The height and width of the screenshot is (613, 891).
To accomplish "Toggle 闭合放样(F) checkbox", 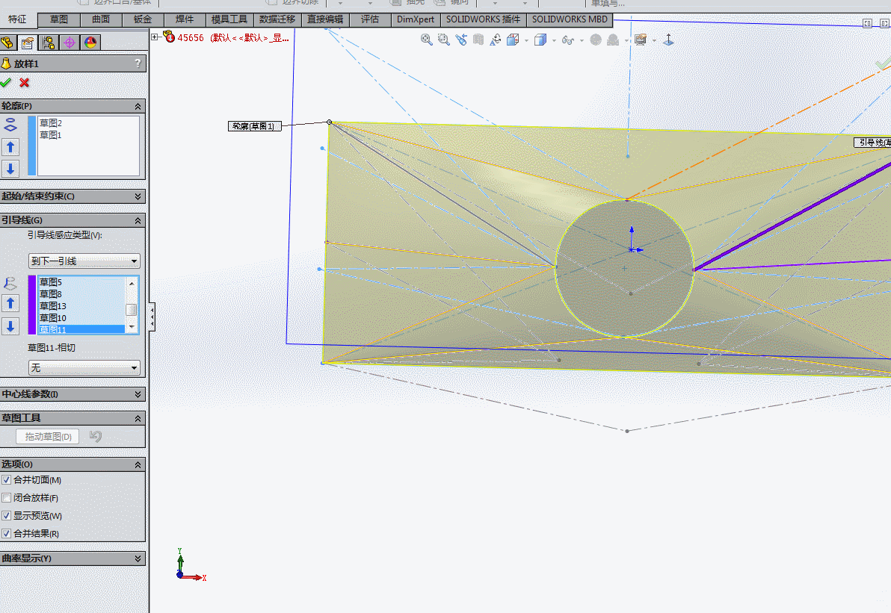I will point(6,498).
